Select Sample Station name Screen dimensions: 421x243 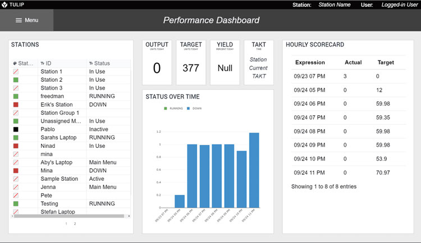(60, 179)
